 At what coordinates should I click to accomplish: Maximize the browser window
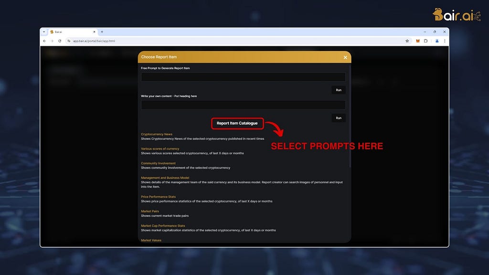click(435, 32)
